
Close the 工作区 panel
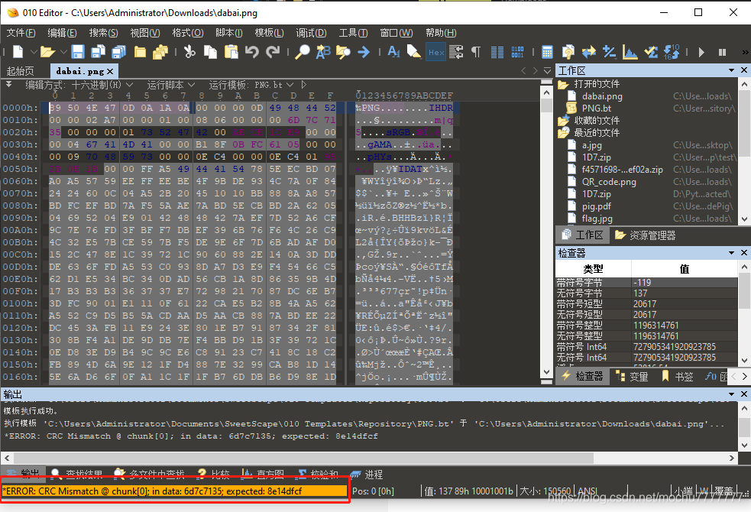tap(744, 70)
